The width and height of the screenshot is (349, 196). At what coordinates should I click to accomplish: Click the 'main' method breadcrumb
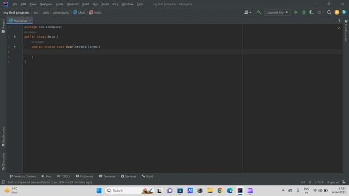(x=95, y=13)
